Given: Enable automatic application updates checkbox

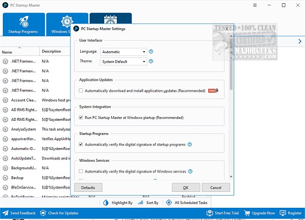Looking at the screenshot, I should point(81,91).
